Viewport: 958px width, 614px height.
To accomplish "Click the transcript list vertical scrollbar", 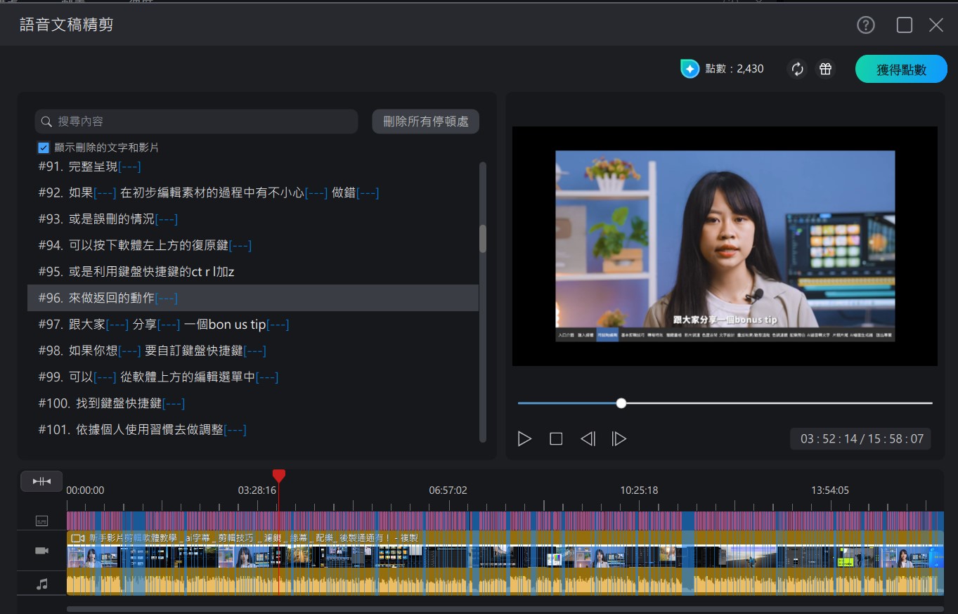I will (x=482, y=239).
